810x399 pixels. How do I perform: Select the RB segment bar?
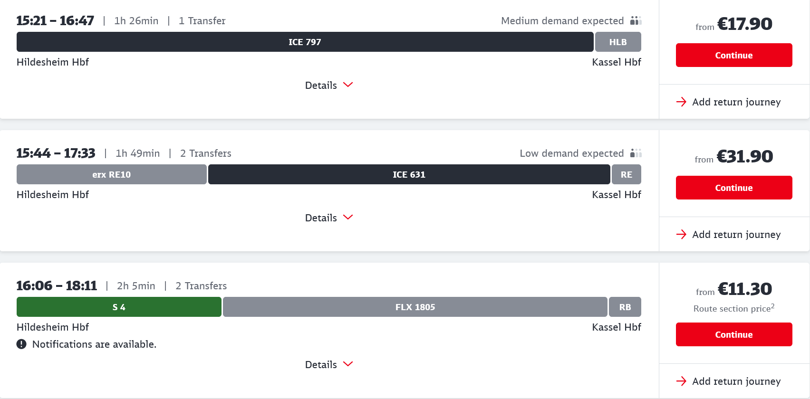[625, 307]
